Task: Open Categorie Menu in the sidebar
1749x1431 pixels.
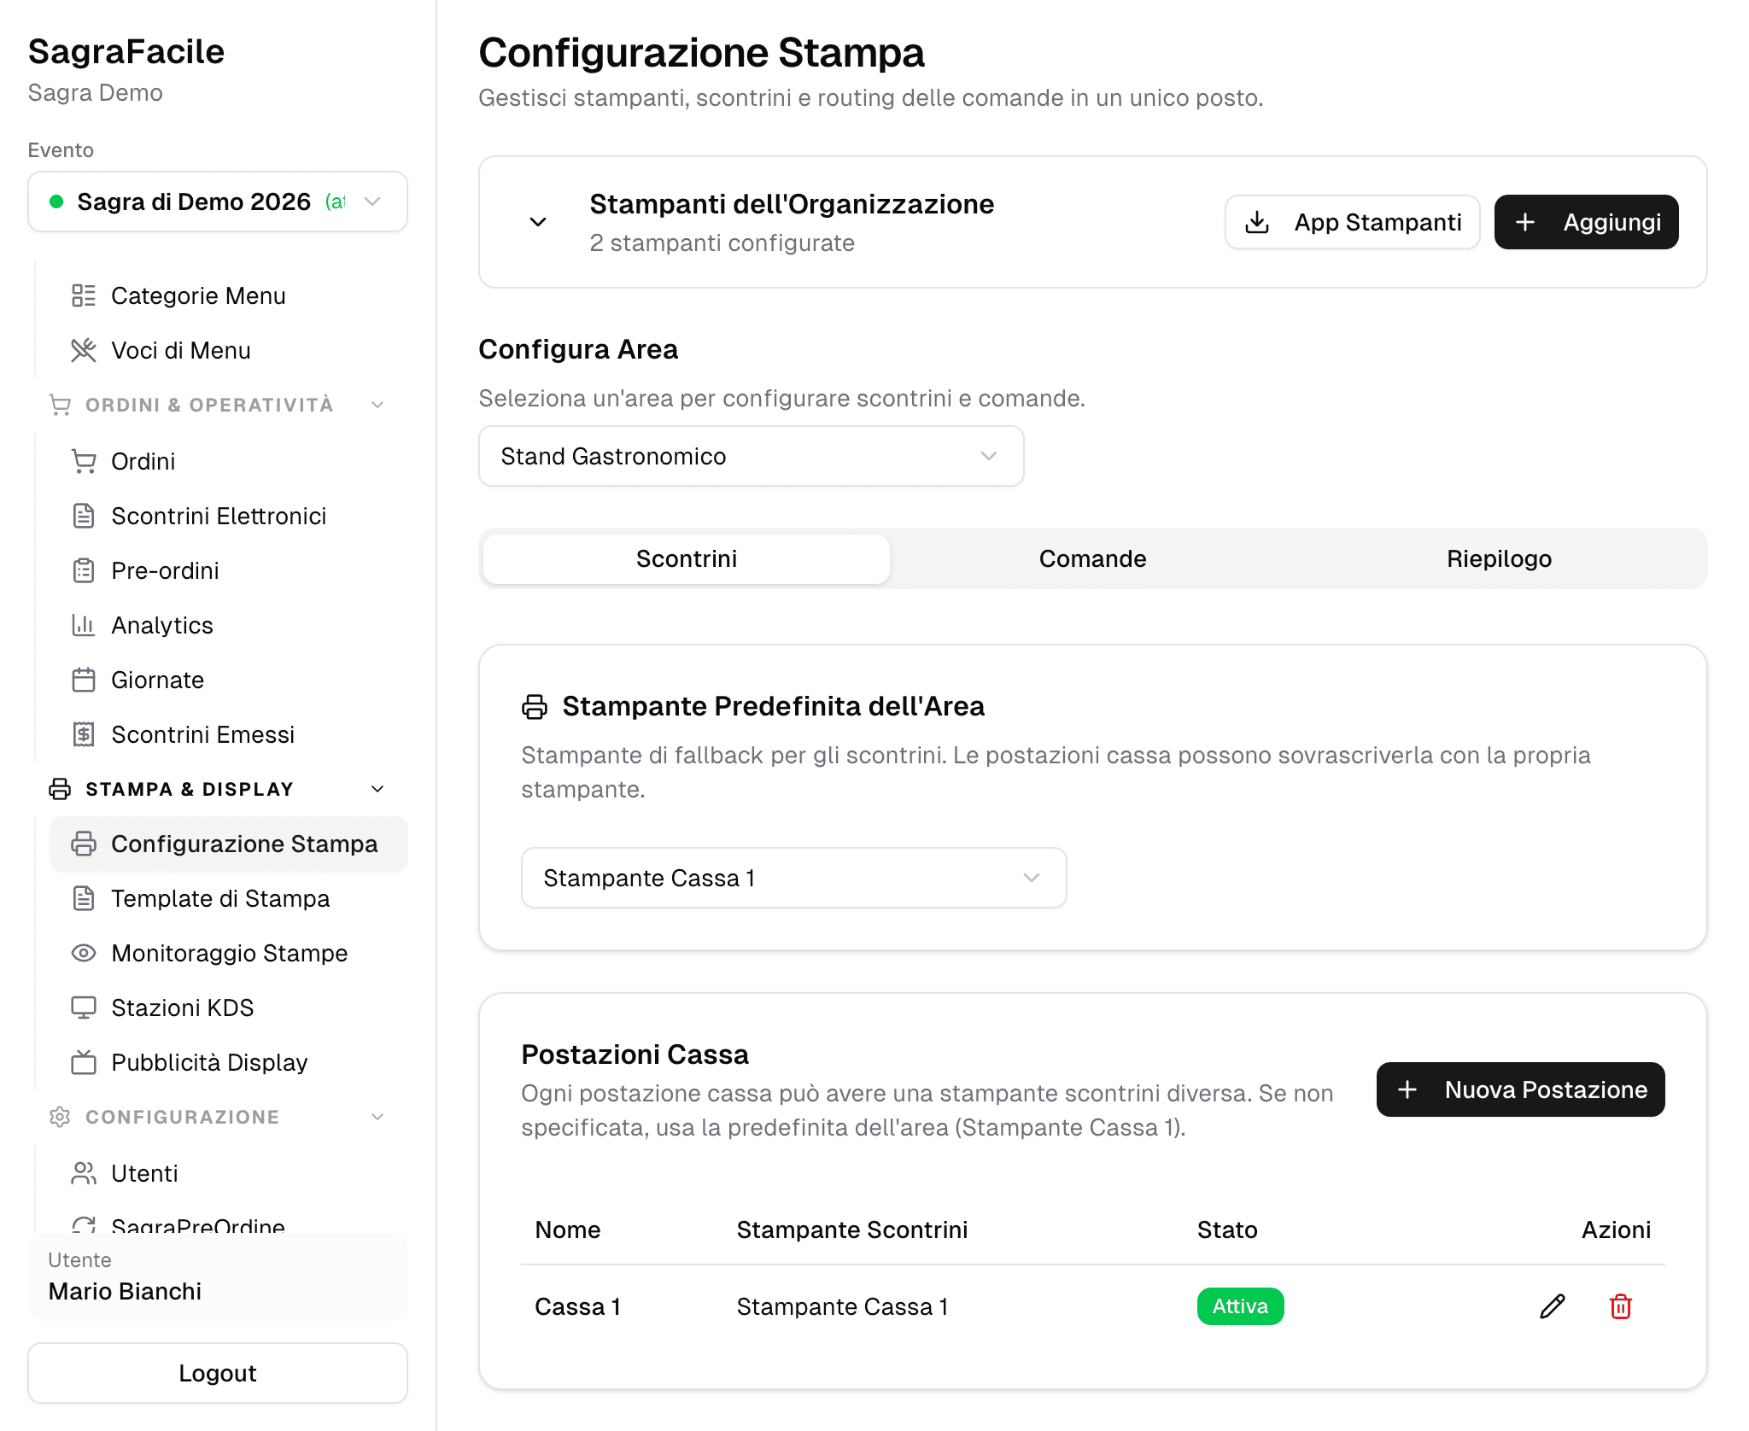Action: [228, 295]
